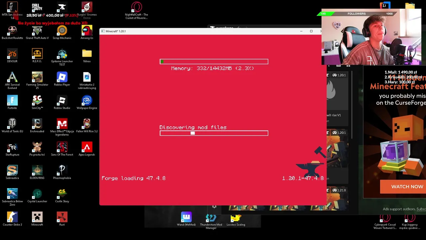This screenshot has height=240, width=426.
Task: Launch the DEVOUR game icon
Action: (x=12, y=56)
